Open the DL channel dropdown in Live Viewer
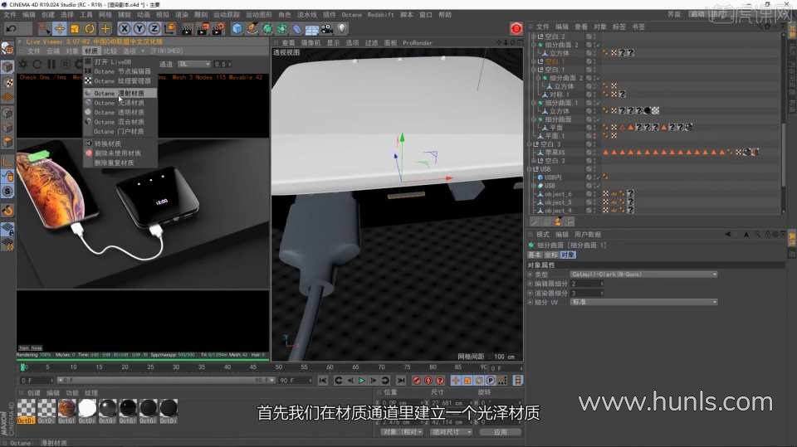This screenshot has height=447, width=797. [x=193, y=65]
